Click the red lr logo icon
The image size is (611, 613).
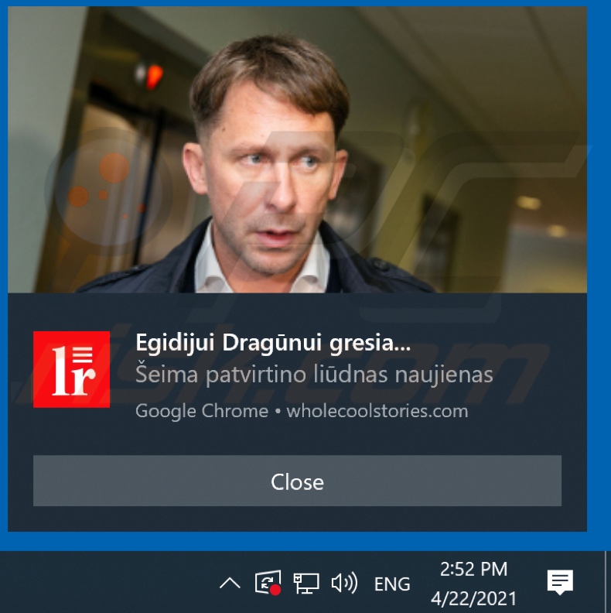click(x=71, y=369)
